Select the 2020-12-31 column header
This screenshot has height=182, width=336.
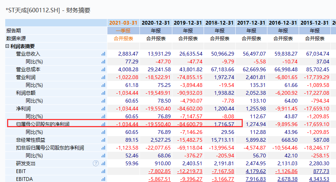pyautogui.click(x=156, y=23)
